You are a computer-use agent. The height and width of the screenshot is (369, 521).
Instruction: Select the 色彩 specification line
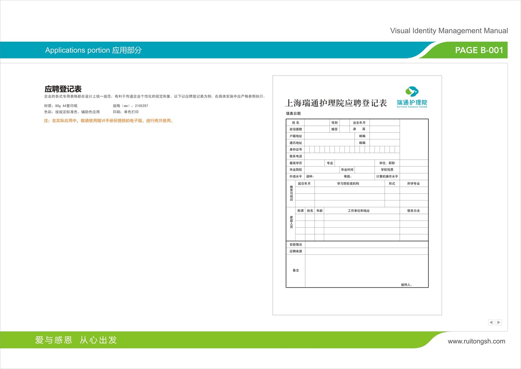coord(72,112)
